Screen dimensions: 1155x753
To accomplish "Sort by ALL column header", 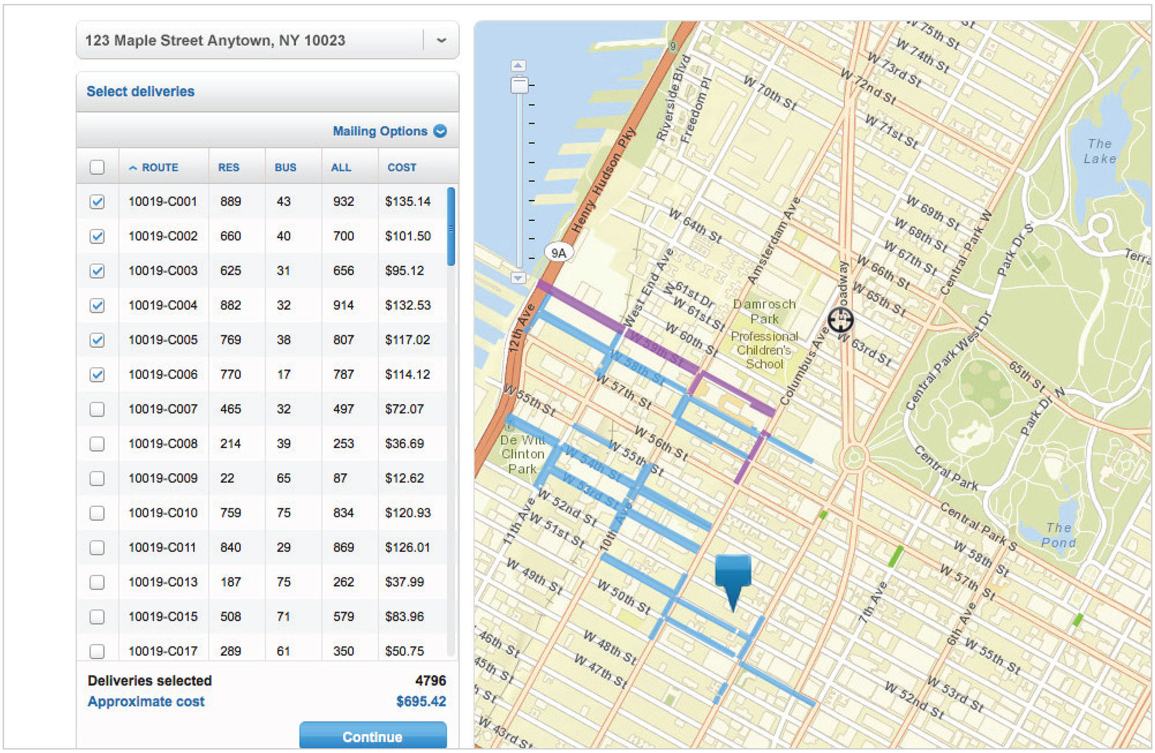I will tap(341, 167).
